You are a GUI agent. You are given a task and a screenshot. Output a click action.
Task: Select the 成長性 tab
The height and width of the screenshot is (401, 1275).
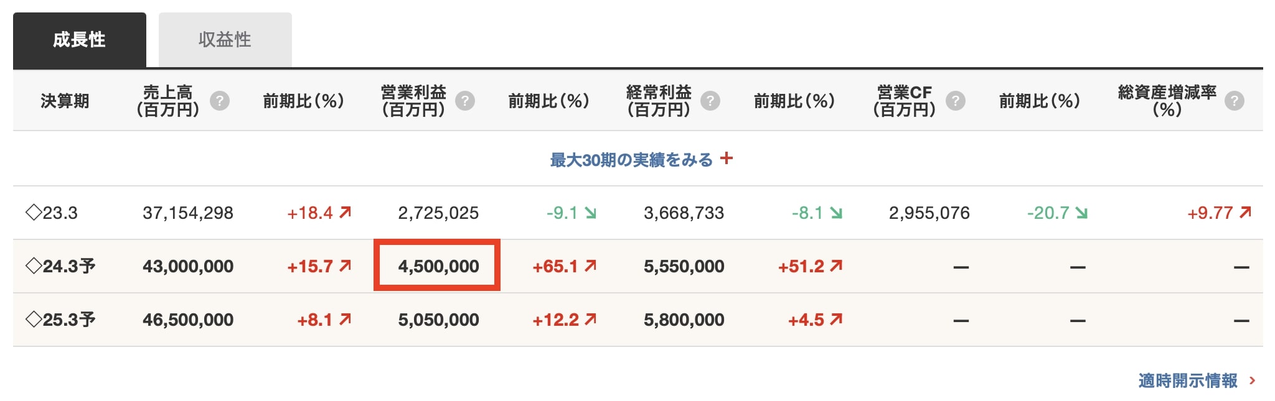pyautogui.click(x=79, y=40)
